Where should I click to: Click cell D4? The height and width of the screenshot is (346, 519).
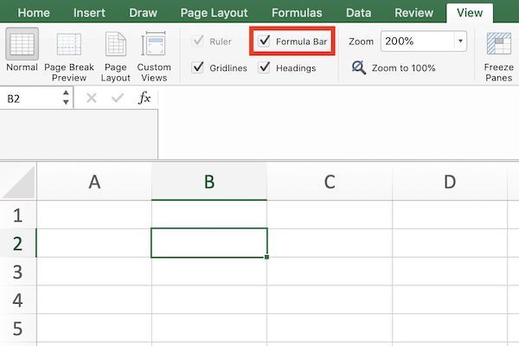[450, 300]
